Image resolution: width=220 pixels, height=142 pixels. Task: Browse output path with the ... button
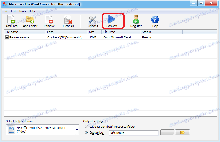click(167, 132)
